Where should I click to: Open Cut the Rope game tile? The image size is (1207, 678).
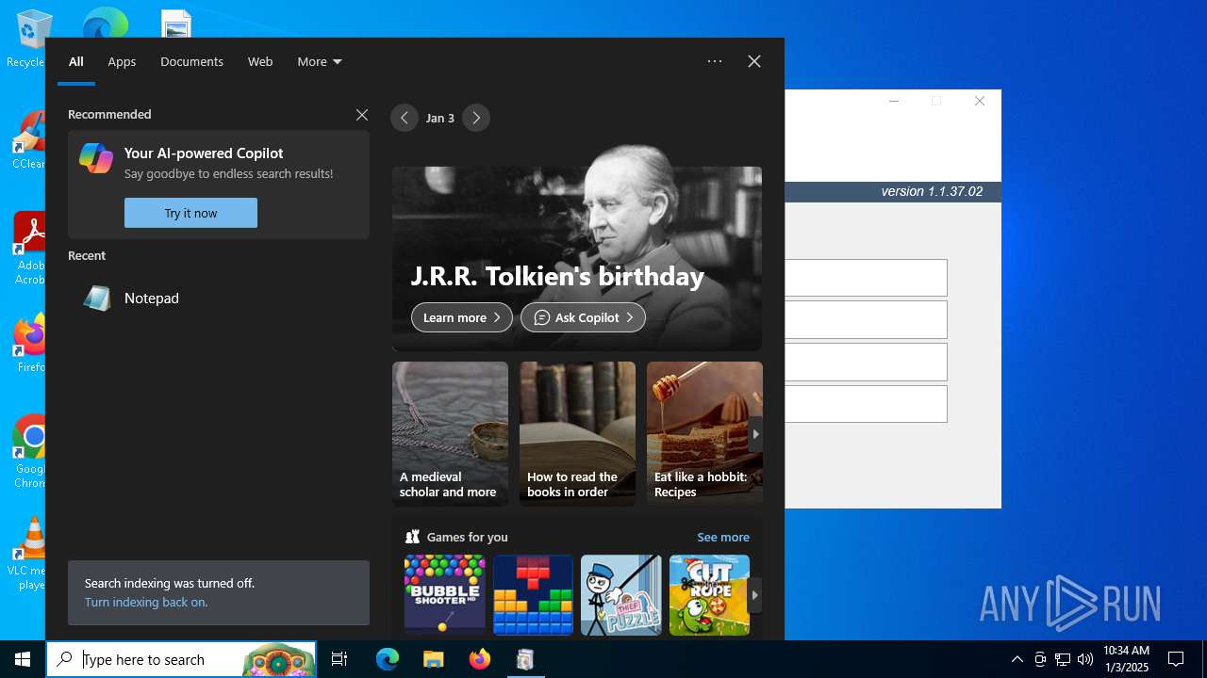coord(709,595)
